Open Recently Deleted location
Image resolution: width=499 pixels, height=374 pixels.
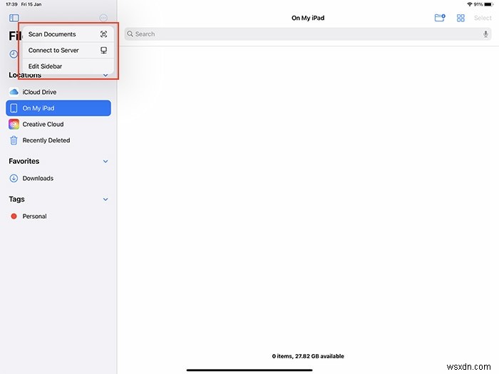pos(58,140)
